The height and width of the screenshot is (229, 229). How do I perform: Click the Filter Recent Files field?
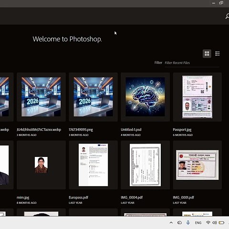(192, 63)
